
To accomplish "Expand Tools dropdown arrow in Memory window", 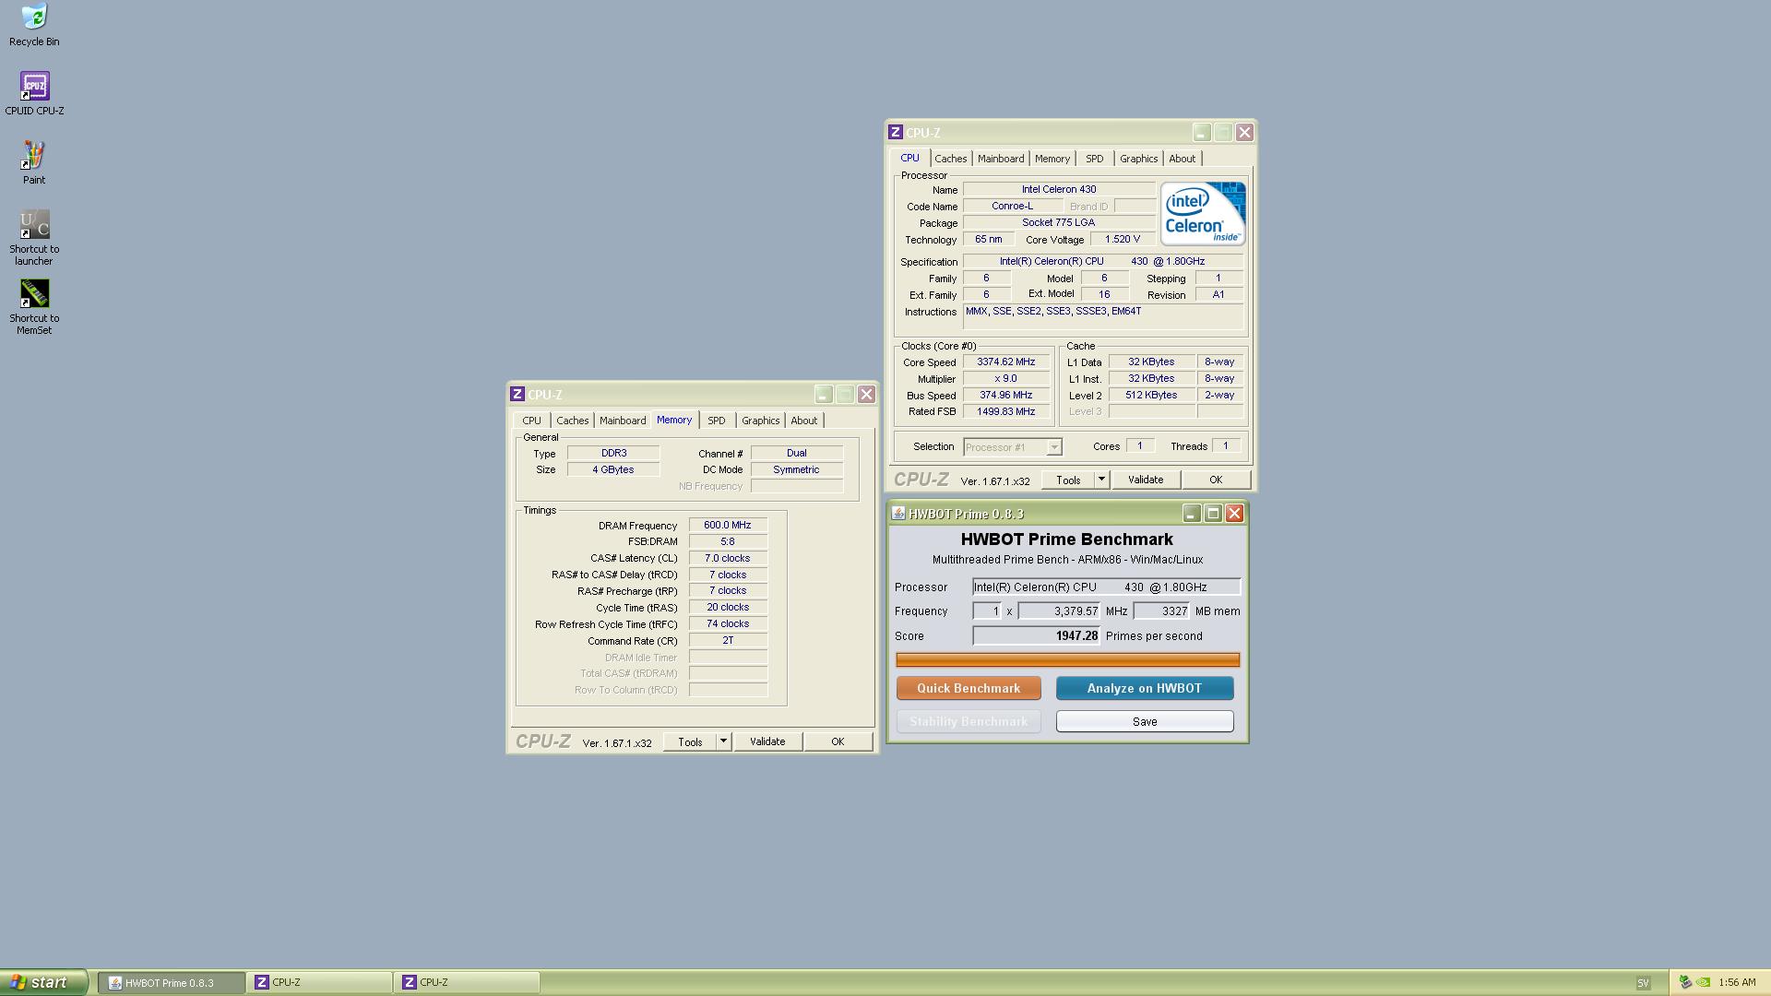I will (723, 741).
